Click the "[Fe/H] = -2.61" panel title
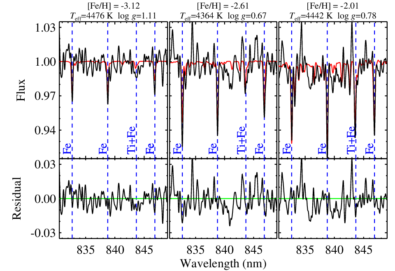 click(x=223, y=5)
